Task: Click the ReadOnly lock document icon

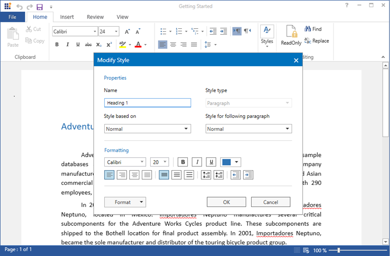Action: tap(291, 31)
